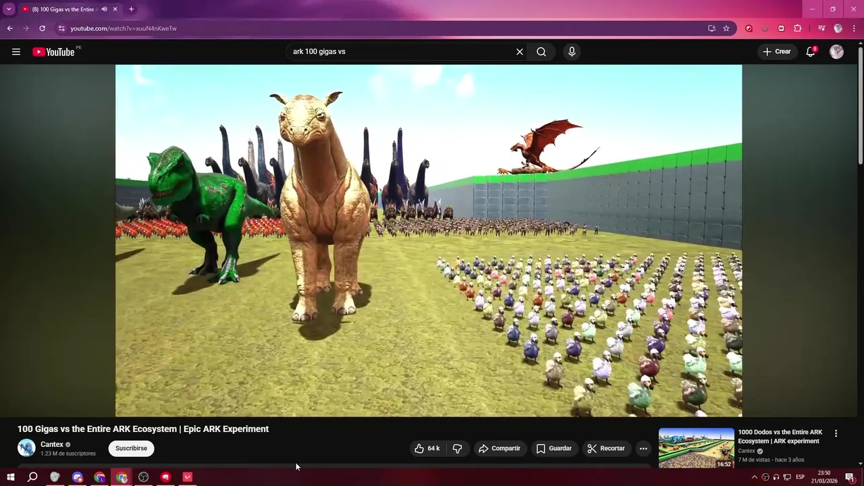The image size is (864, 486).
Task: Start voice search with the microphone icon
Action: [572, 52]
